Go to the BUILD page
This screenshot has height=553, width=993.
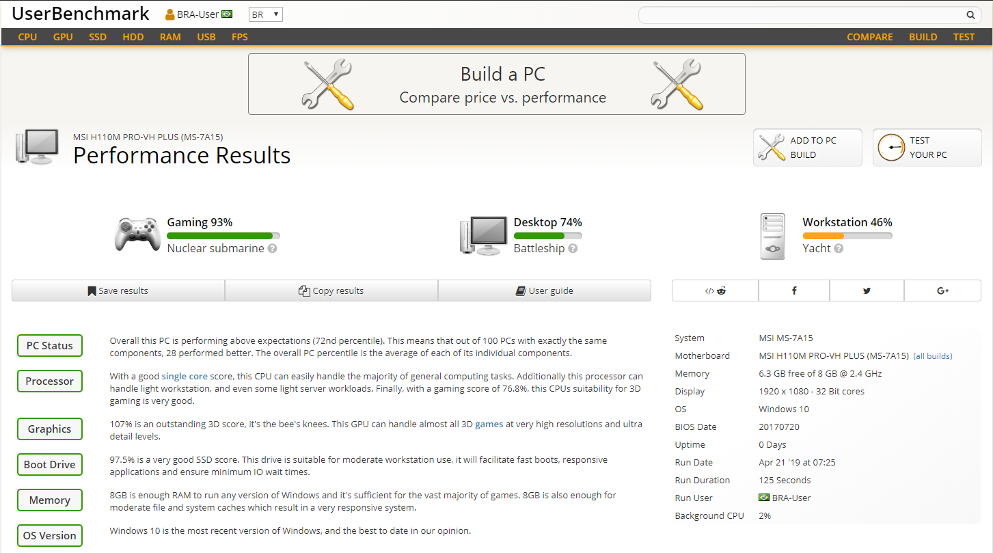coord(923,37)
